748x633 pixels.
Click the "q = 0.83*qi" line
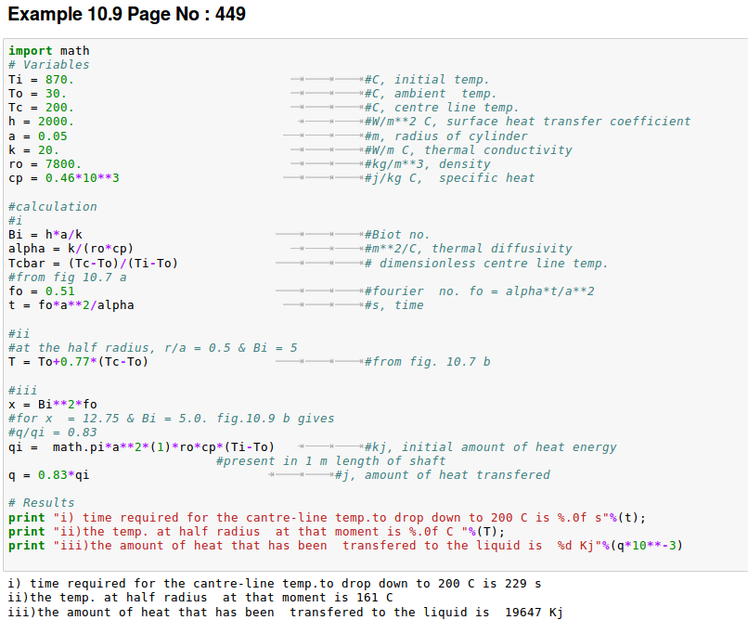tap(48, 475)
